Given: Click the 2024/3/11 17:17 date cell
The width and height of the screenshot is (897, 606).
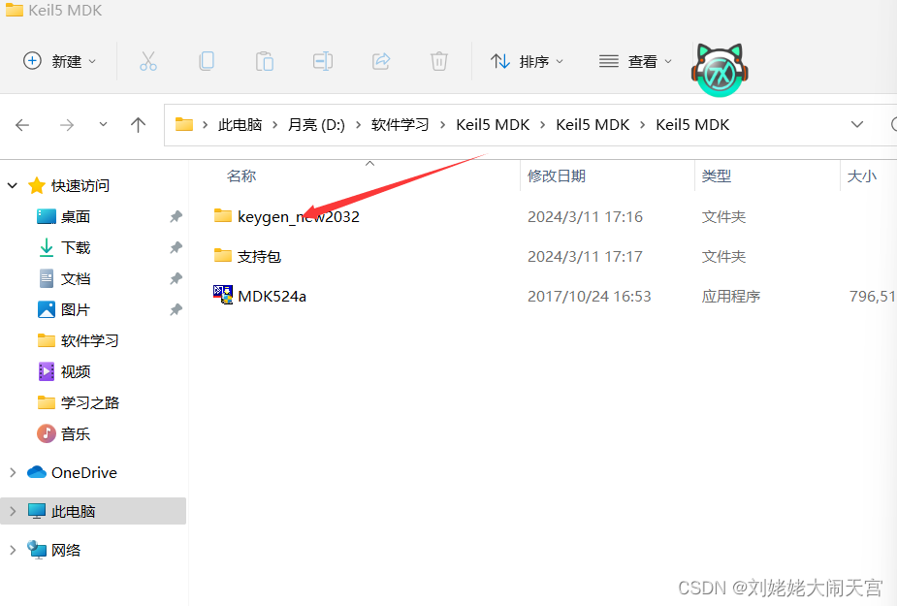Looking at the screenshot, I should click(585, 256).
